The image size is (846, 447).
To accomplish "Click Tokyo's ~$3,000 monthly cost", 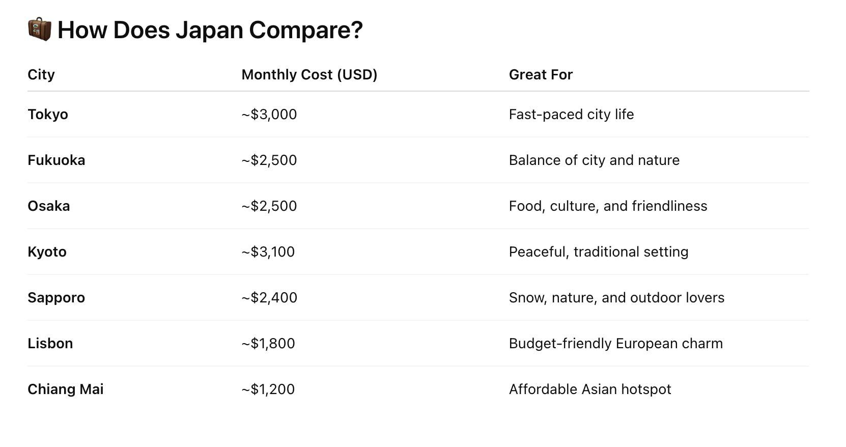I will [269, 115].
